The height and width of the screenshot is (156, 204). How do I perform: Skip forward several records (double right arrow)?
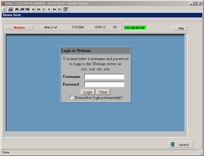pyautogui.click(x=54, y=9)
